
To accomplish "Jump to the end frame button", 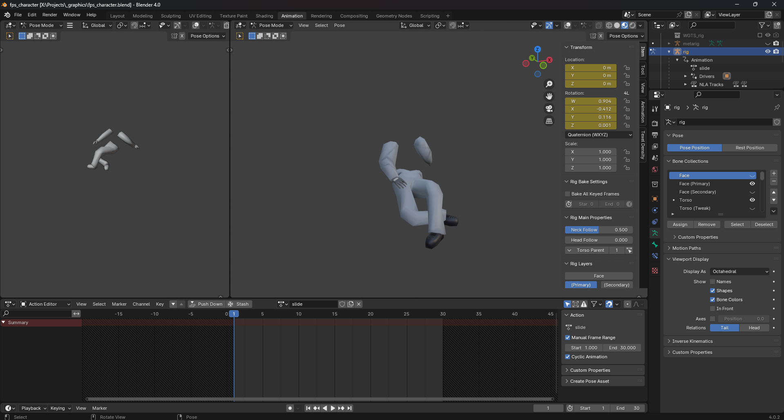I will (x=350, y=408).
